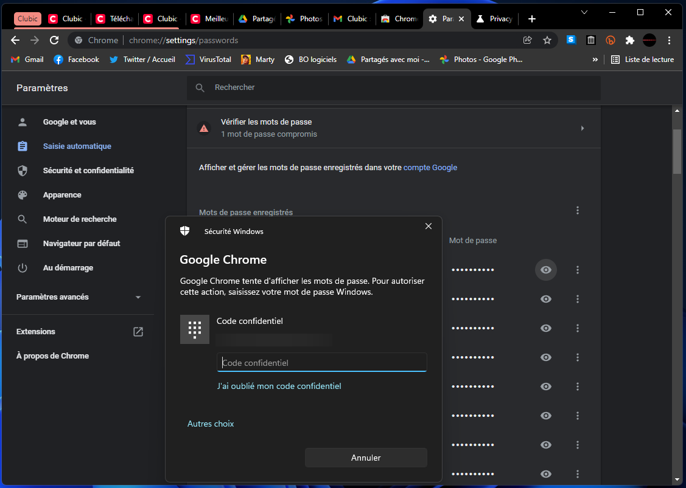Screen dimensions: 686x488
Task: Open the Gmail bookmark
Action: pyautogui.click(x=27, y=60)
